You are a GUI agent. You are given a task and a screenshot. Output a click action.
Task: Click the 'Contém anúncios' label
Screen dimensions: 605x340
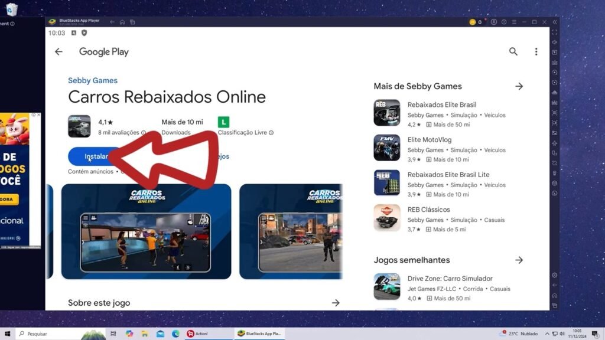(x=90, y=172)
